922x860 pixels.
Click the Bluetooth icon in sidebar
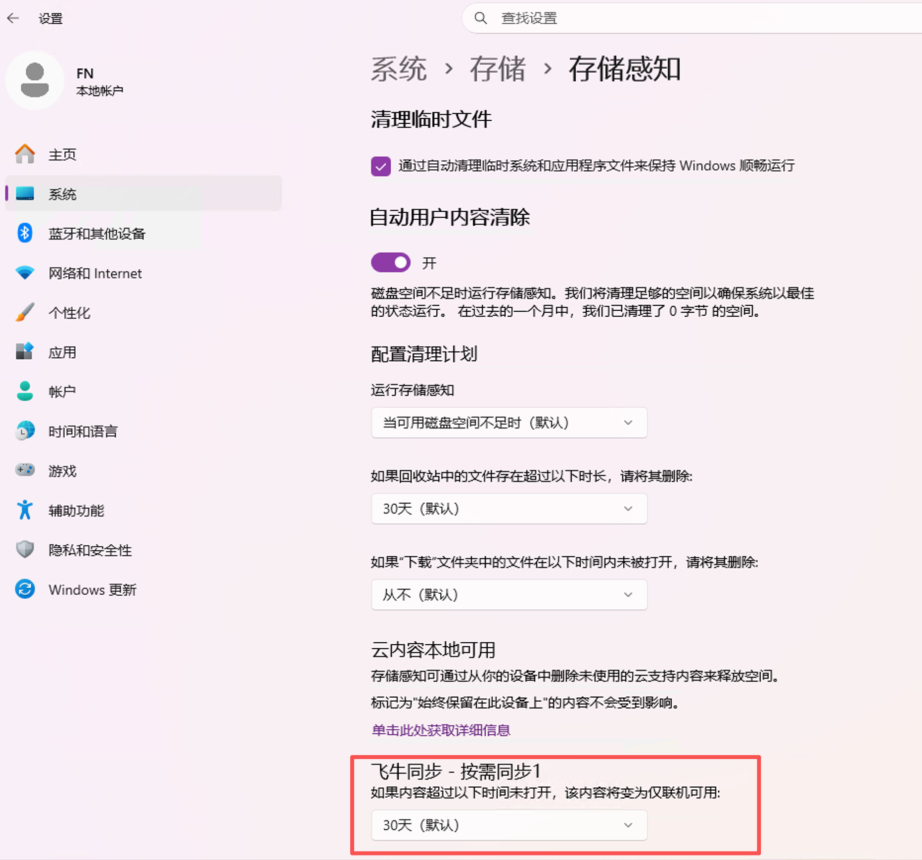coord(25,233)
